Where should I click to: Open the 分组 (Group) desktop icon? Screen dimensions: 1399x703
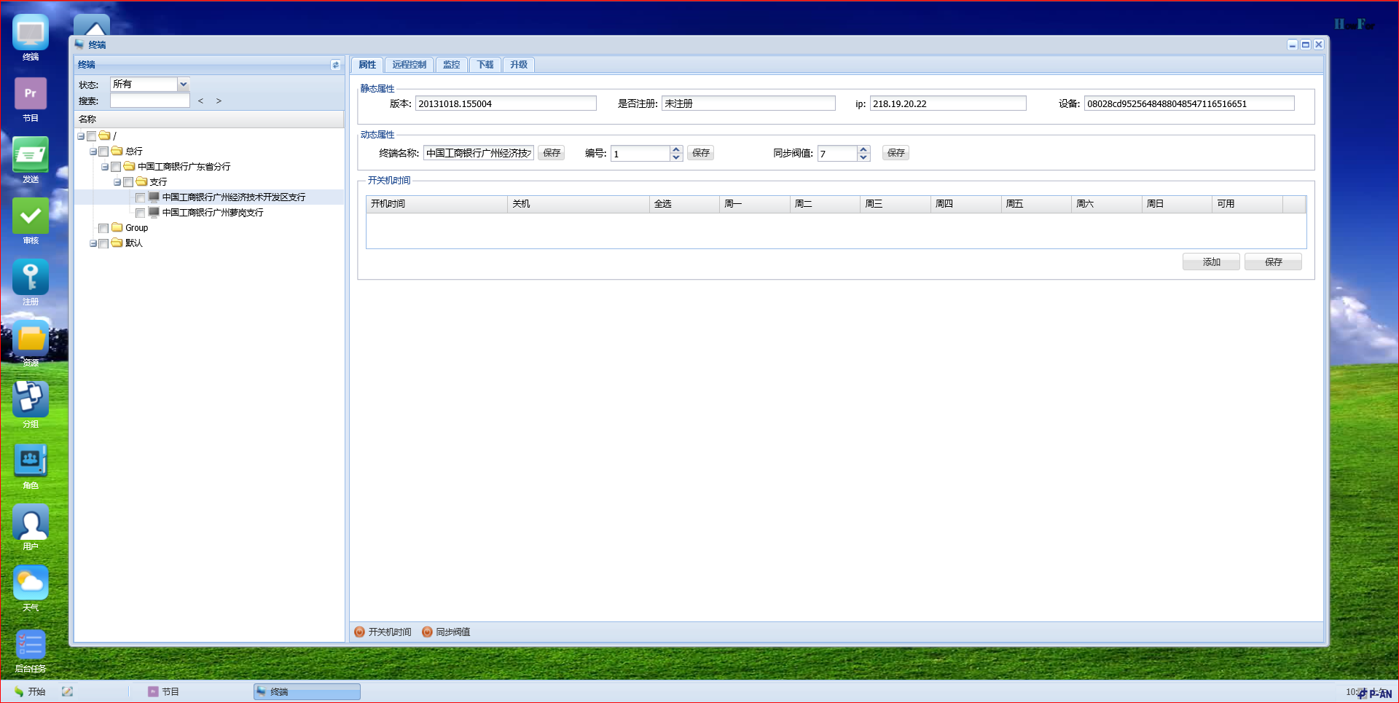click(31, 400)
